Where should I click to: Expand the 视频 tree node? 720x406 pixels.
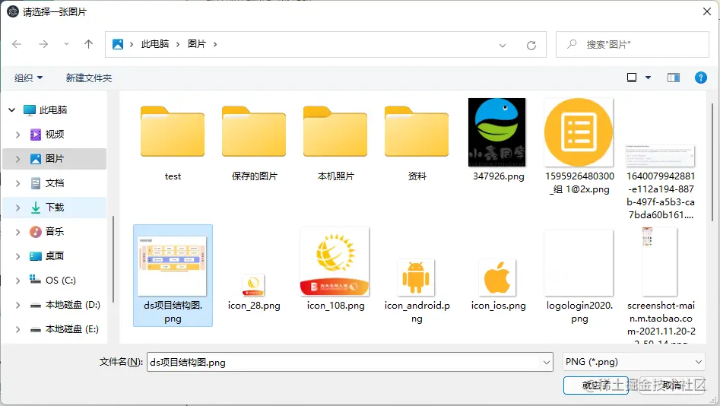point(18,135)
